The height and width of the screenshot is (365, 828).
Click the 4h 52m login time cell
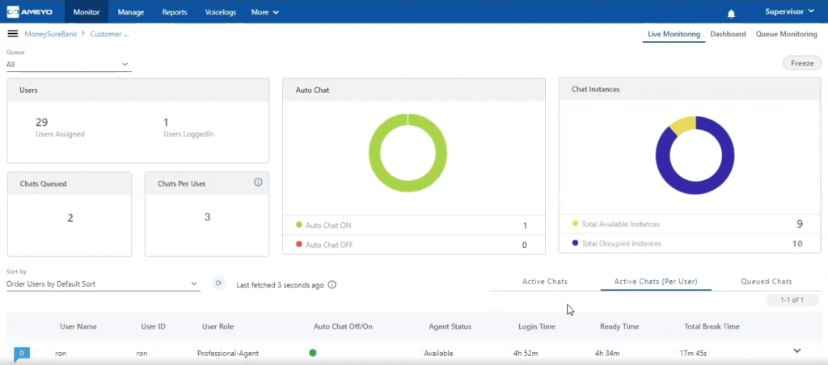pos(526,354)
